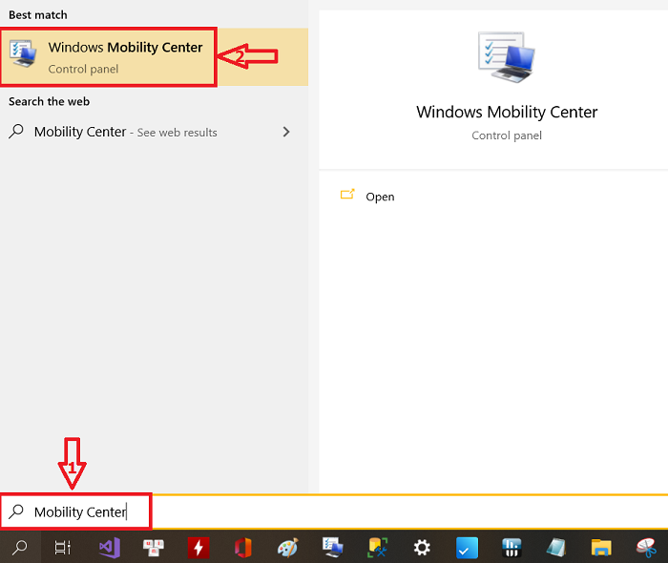Image resolution: width=668 pixels, height=563 pixels.
Task: Open the keyboard keys app on the taskbar
Action: click(154, 548)
